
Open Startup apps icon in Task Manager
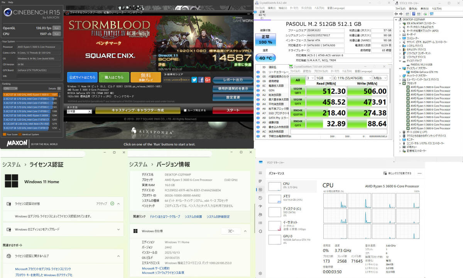pos(260,206)
